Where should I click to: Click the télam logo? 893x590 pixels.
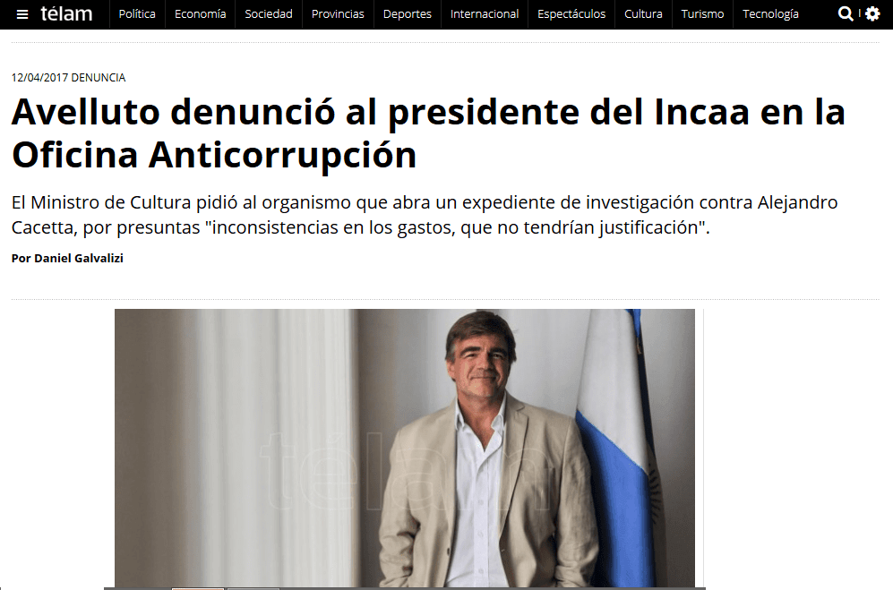[66, 13]
